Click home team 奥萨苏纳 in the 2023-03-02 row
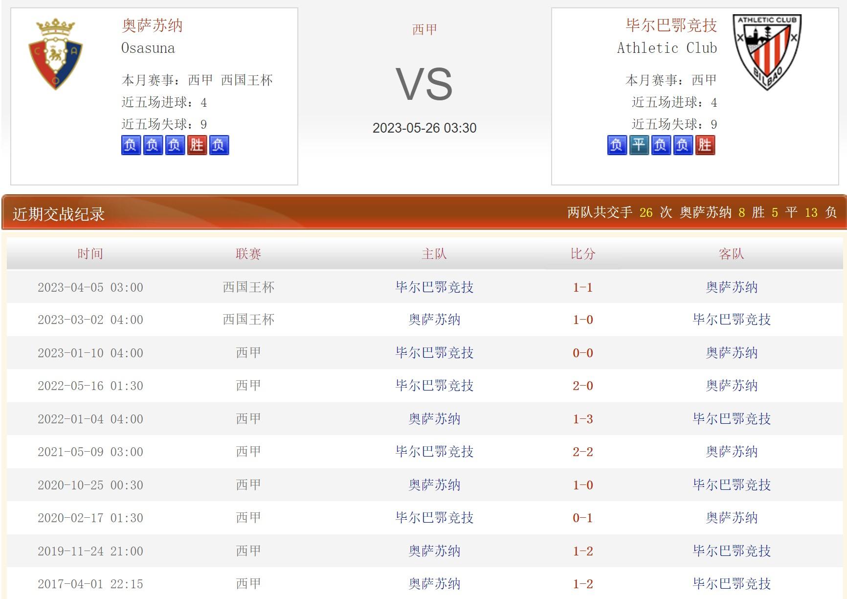The image size is (847, 599). point(434,320)
